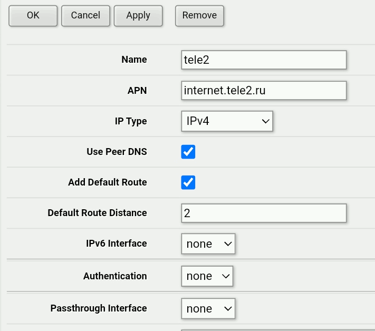Image resolution: width=375 pixels, height=331 pixels.
Task: Choose a Passthrough Interface from dropdown
Action: coord(208,308)
